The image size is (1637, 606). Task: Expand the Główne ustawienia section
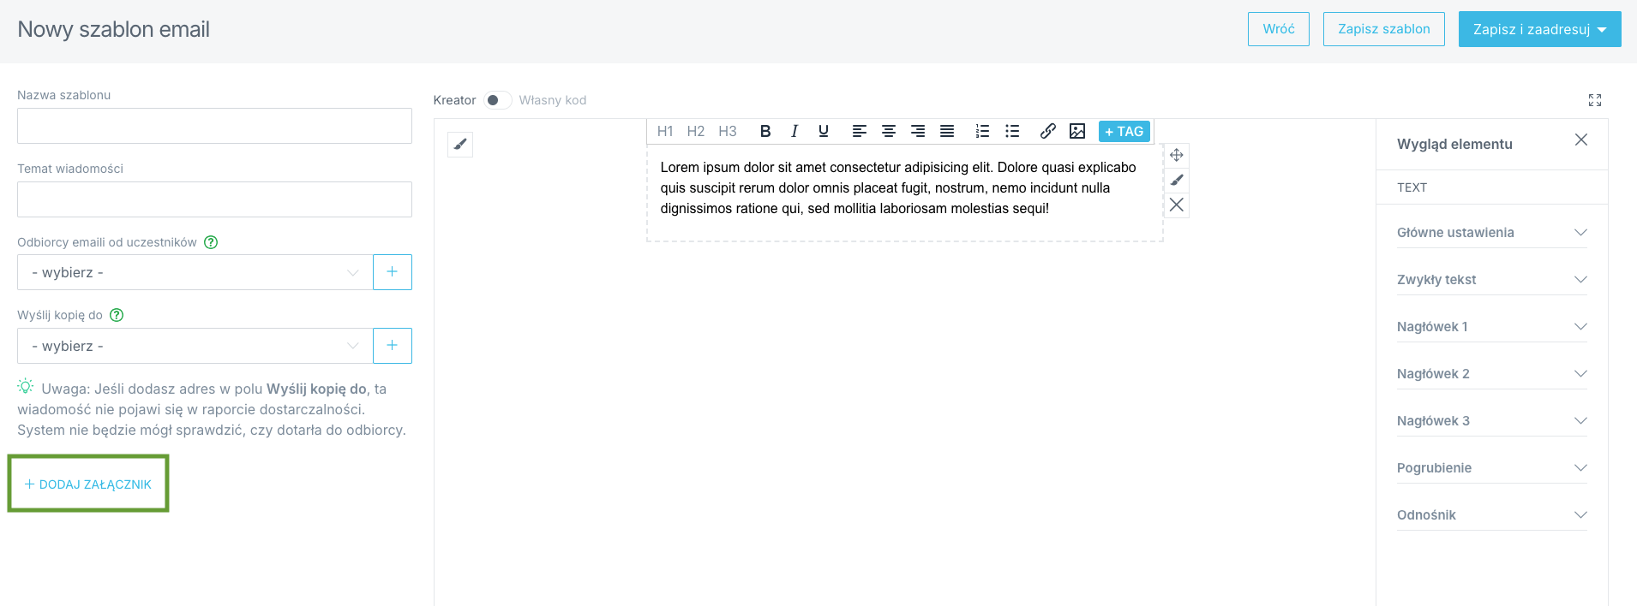tap(1491, 233)
